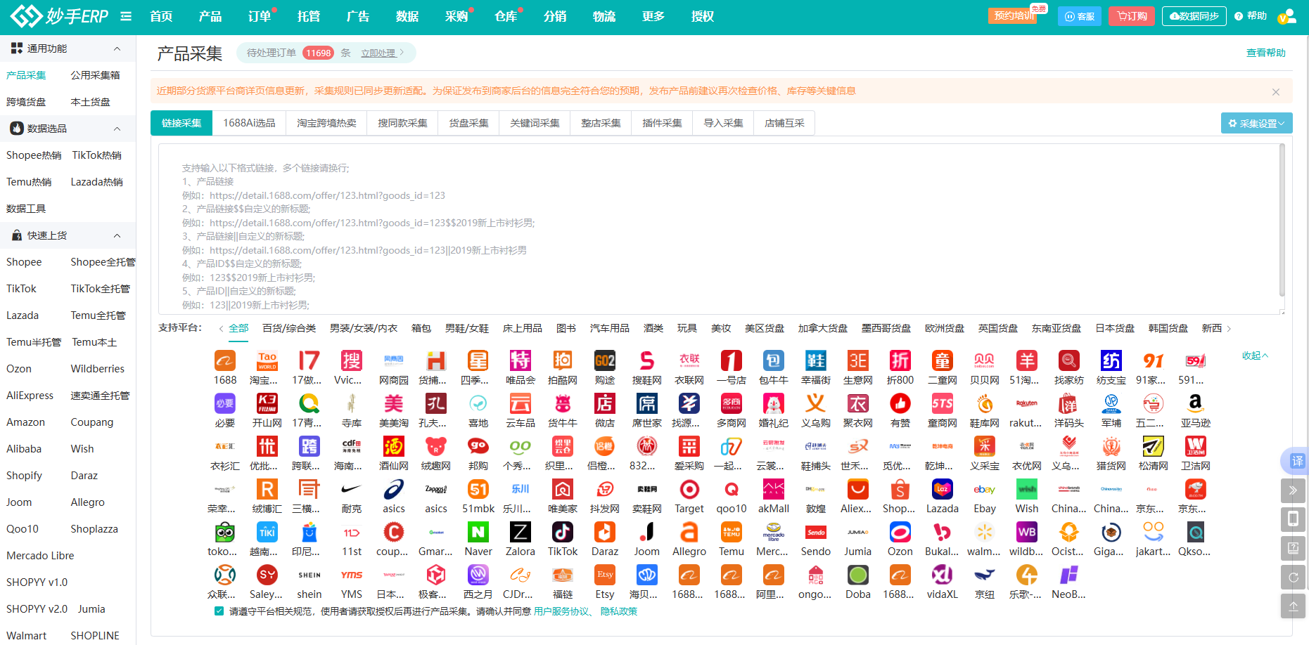This screenshot has height=645, width=1309.
Task: Choose the Temu platform icon
Action: pos(732,533)
